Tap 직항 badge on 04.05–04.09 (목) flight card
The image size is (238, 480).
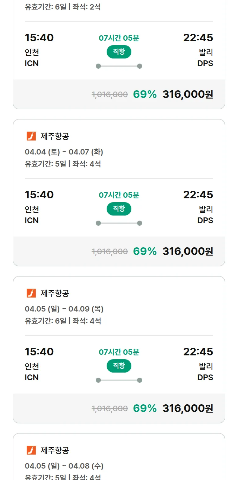pyautogui.click(x=119, y=366)
